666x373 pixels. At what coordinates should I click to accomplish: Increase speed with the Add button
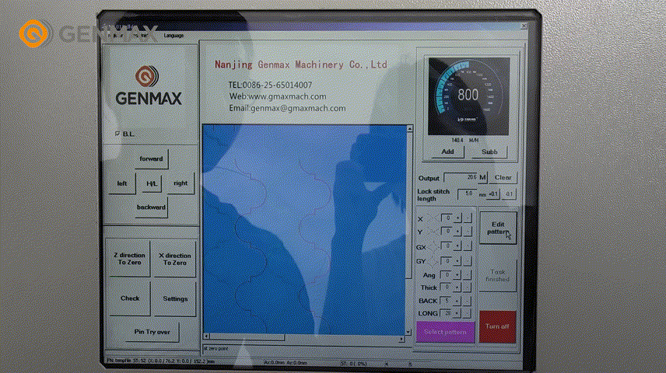(447, 152)
